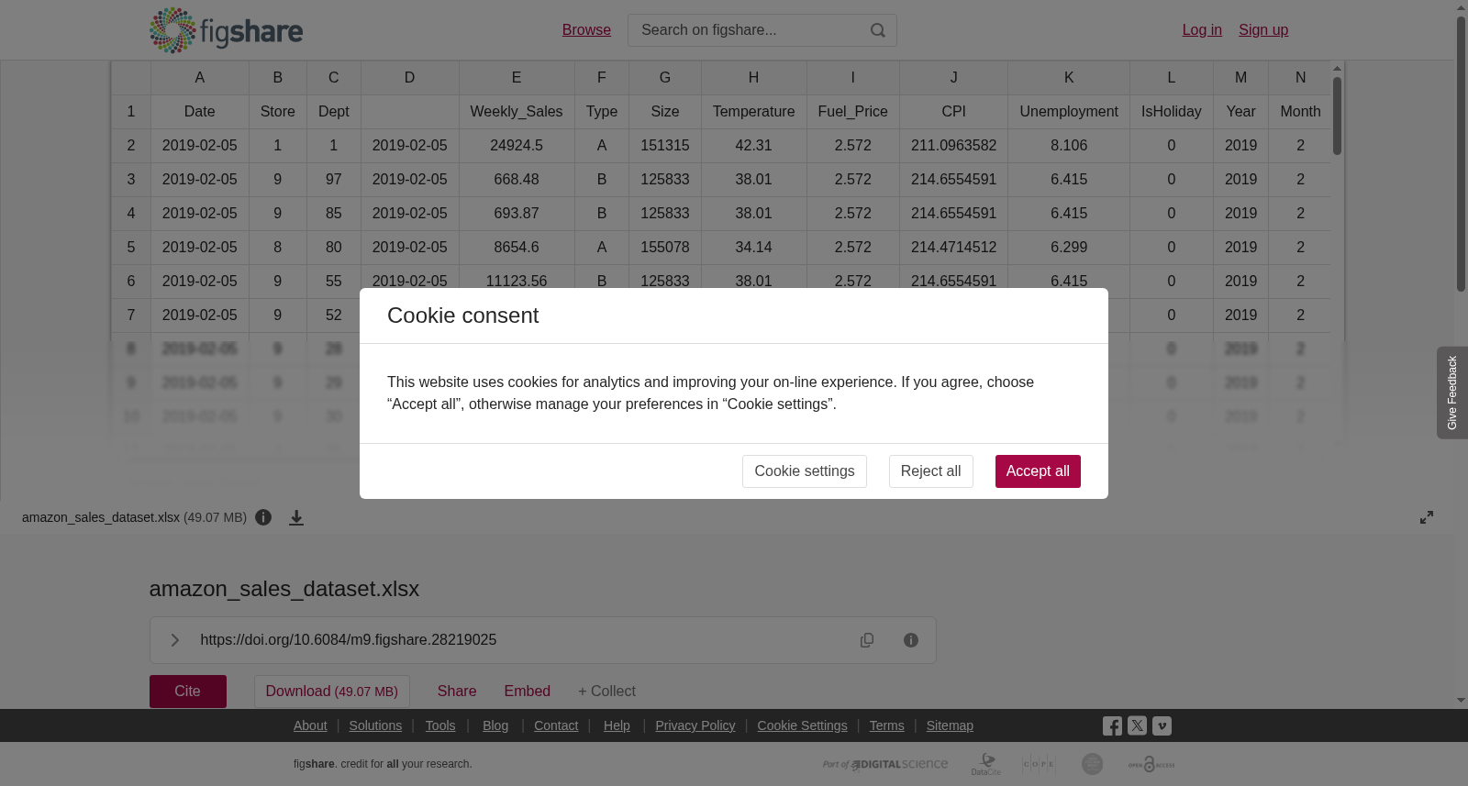Open About footer link
Viewport: 1468px width, 786px height.
[310, 725]
